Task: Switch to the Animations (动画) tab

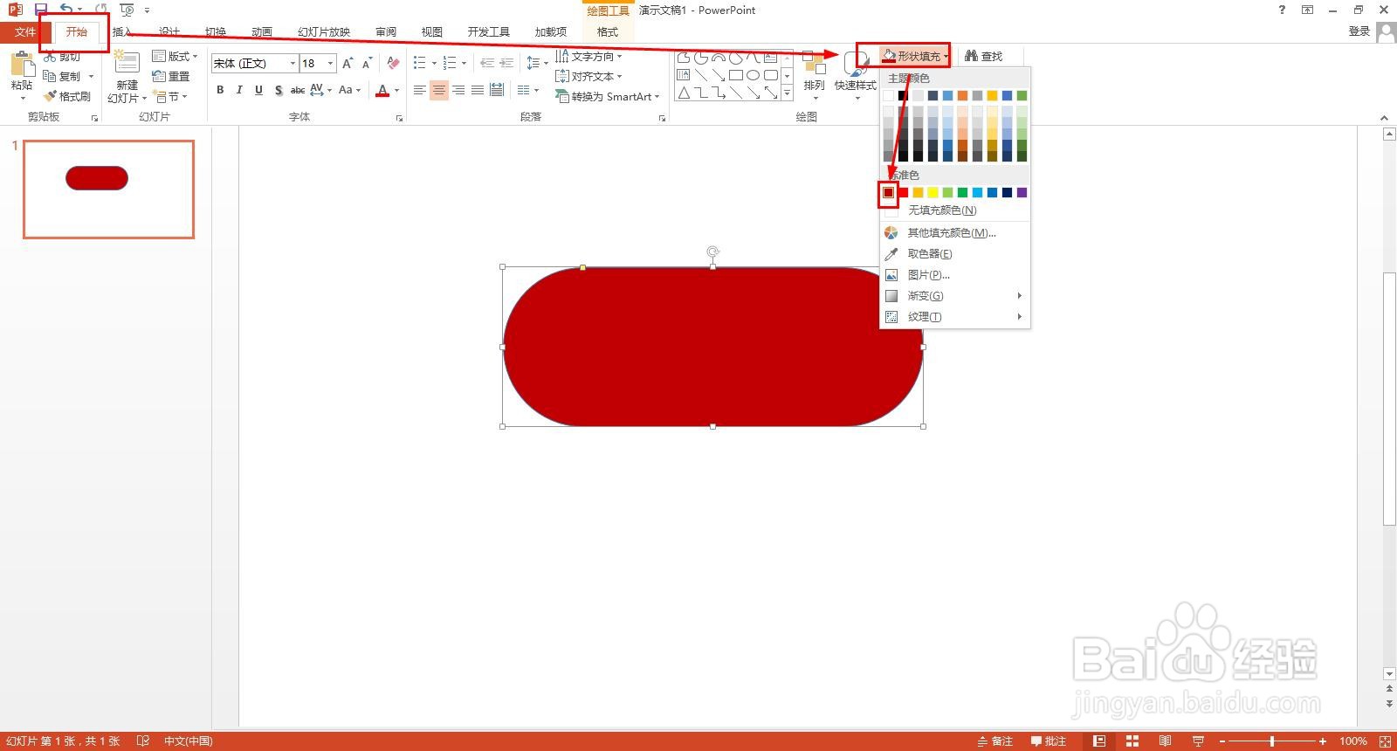Action: 261,31
